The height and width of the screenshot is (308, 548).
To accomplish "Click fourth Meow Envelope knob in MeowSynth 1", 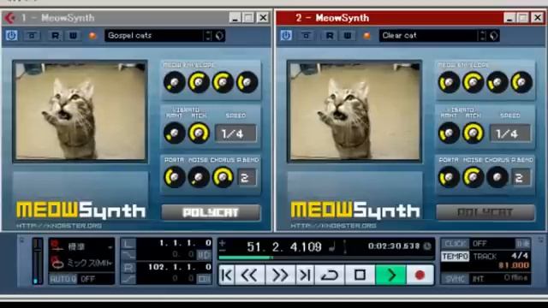I will pyautogui.click(x=247, y=82).
